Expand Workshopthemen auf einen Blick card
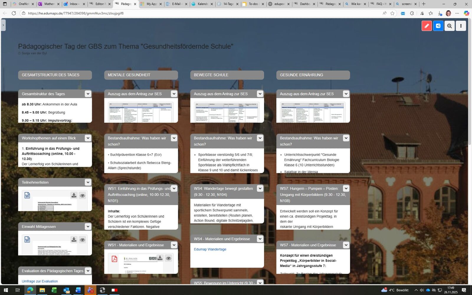The height and width of the screenshot is (295, 472). click(x=88, y=138)
